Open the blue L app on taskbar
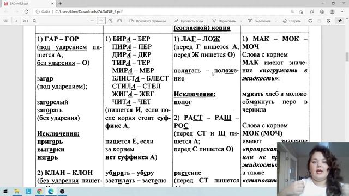The height and width of the screenshot is (196, 349). pos(28,191)
